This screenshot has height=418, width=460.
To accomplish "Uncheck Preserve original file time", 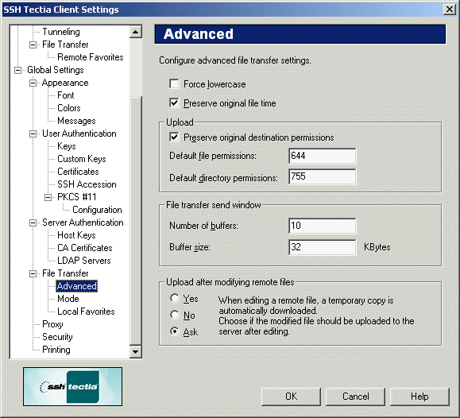I will pos(174,103).
